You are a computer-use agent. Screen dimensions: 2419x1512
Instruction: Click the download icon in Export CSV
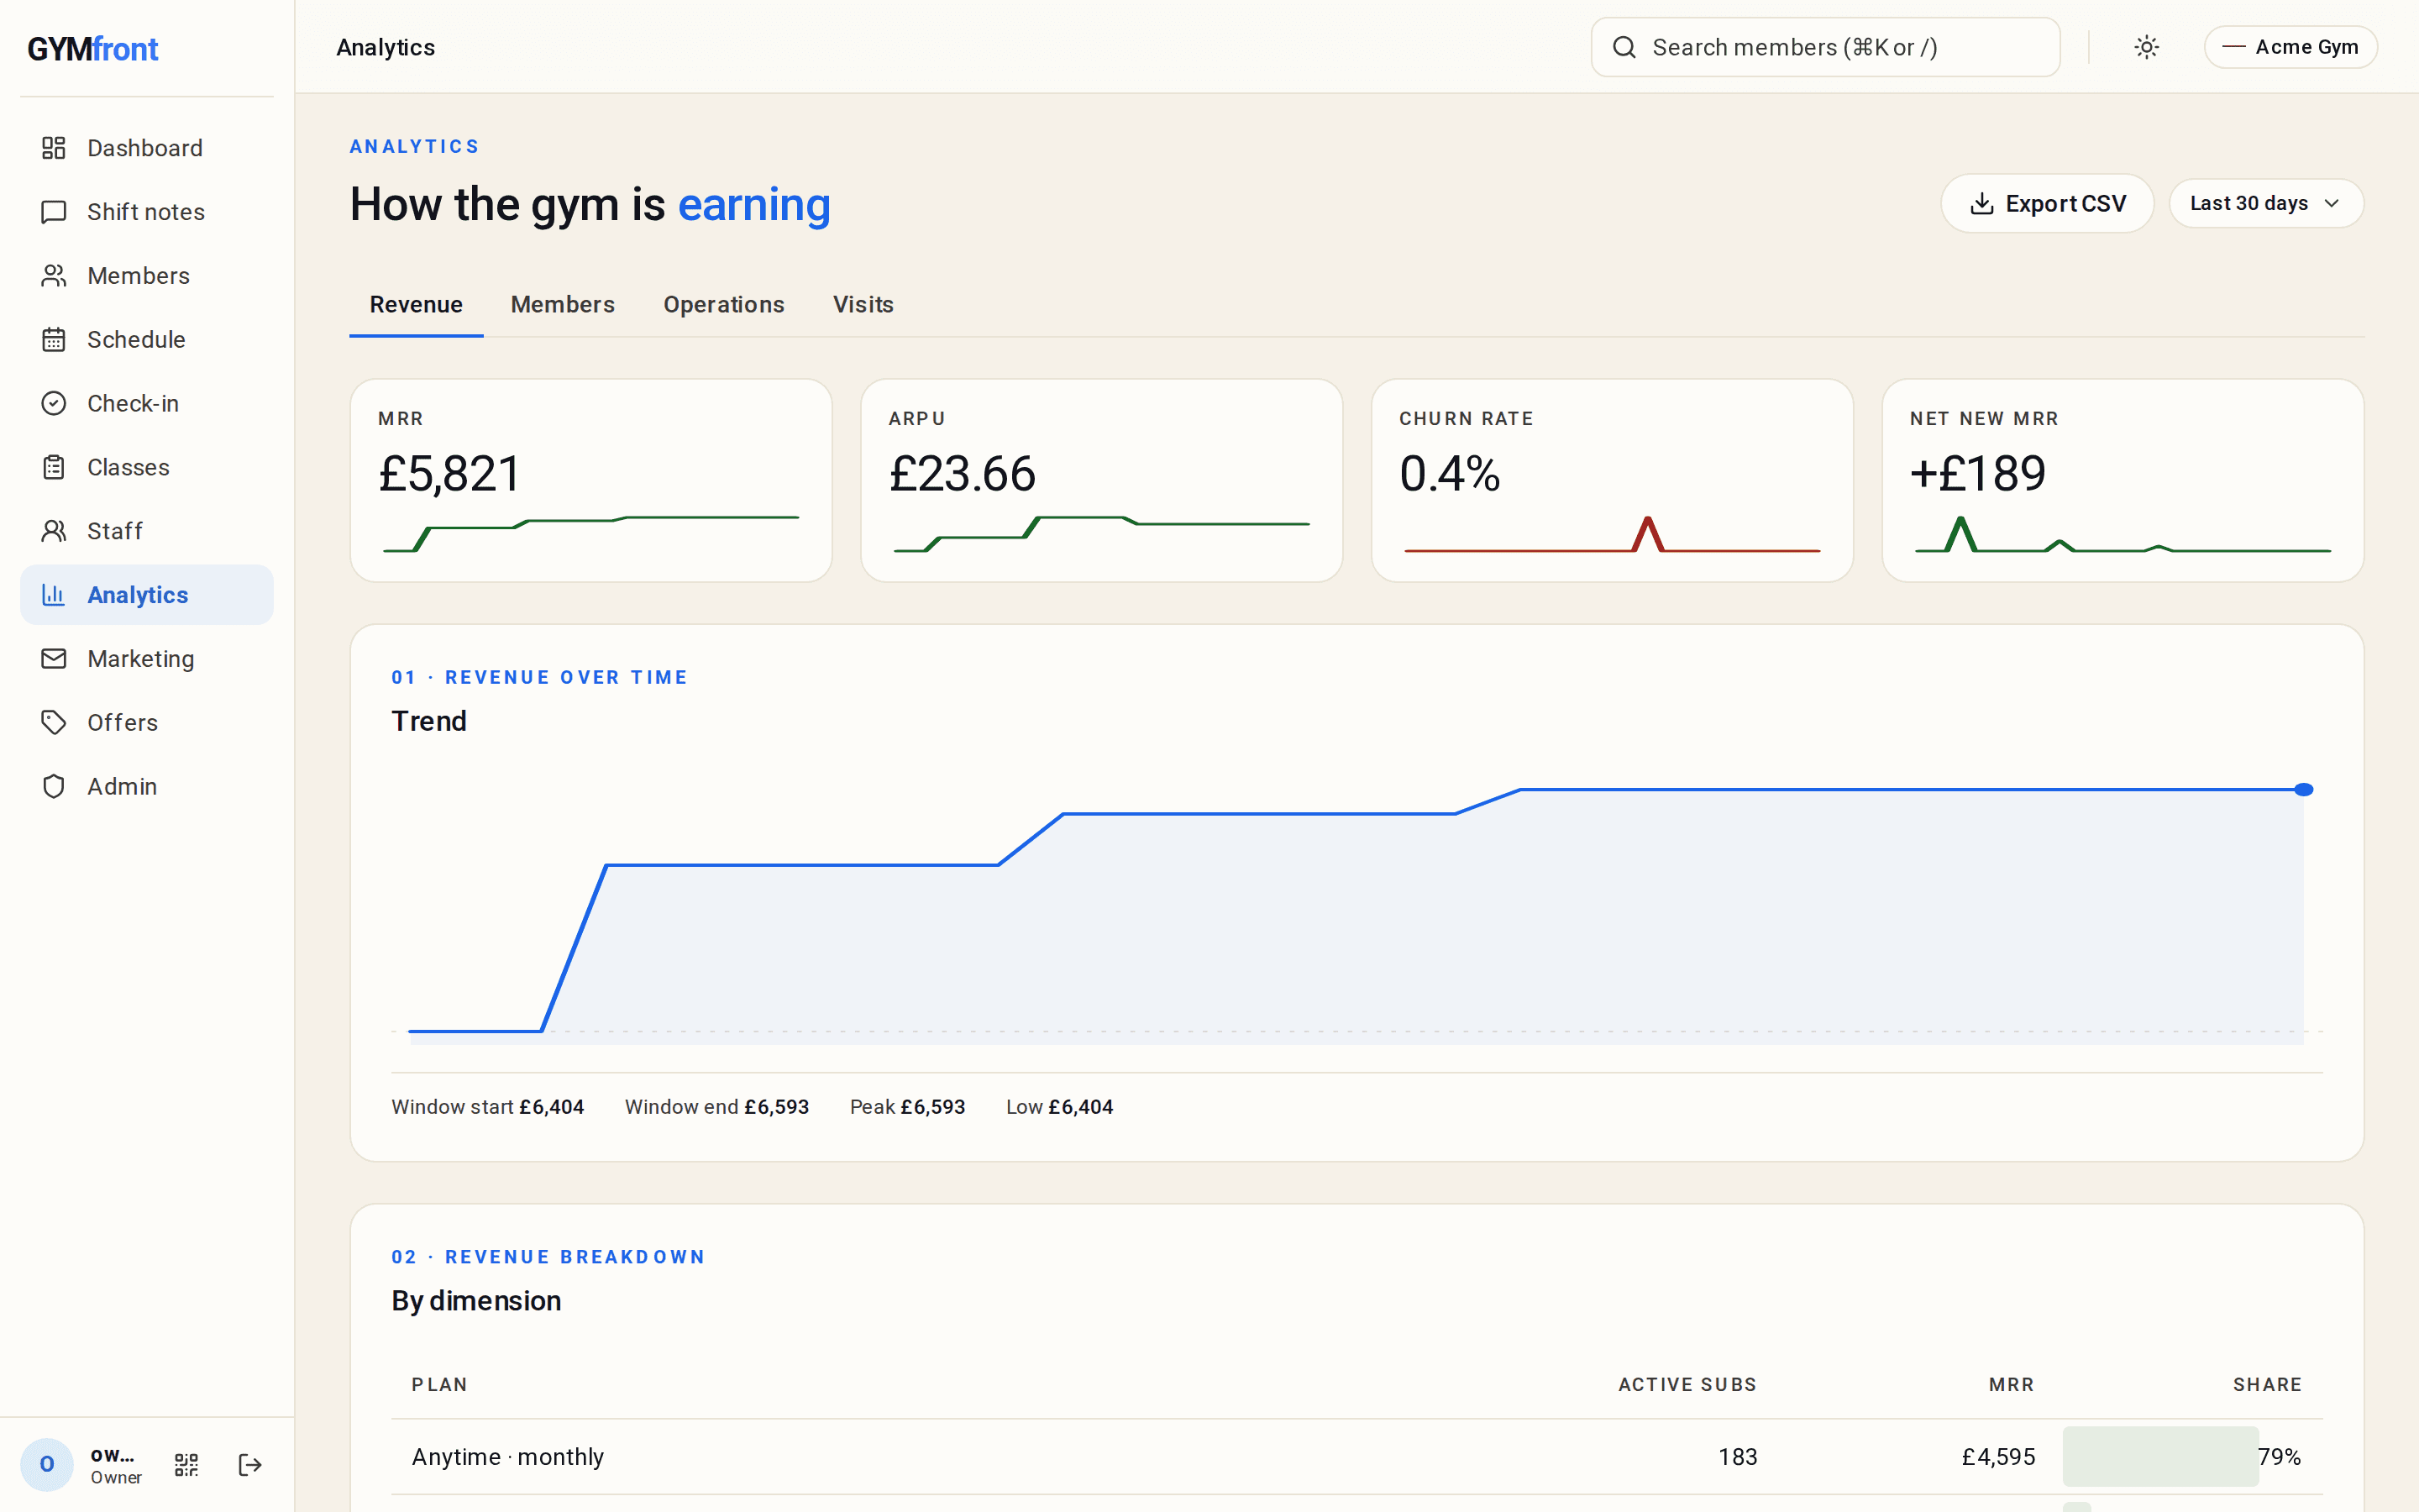tap(1981, 204)
